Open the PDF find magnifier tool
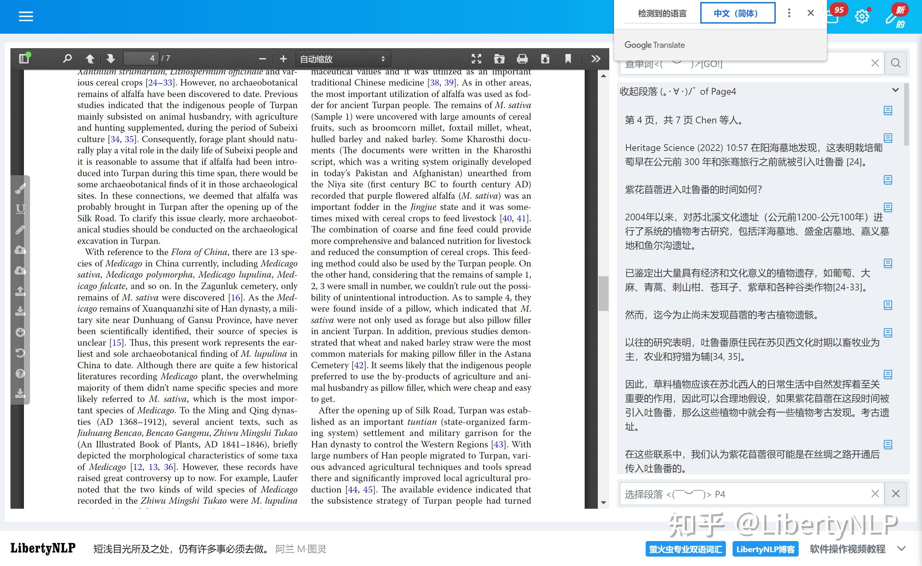Viewport: 922px width, 566px height. (x=67, y=58)
